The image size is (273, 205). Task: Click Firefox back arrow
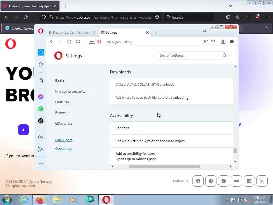[6, 17]
